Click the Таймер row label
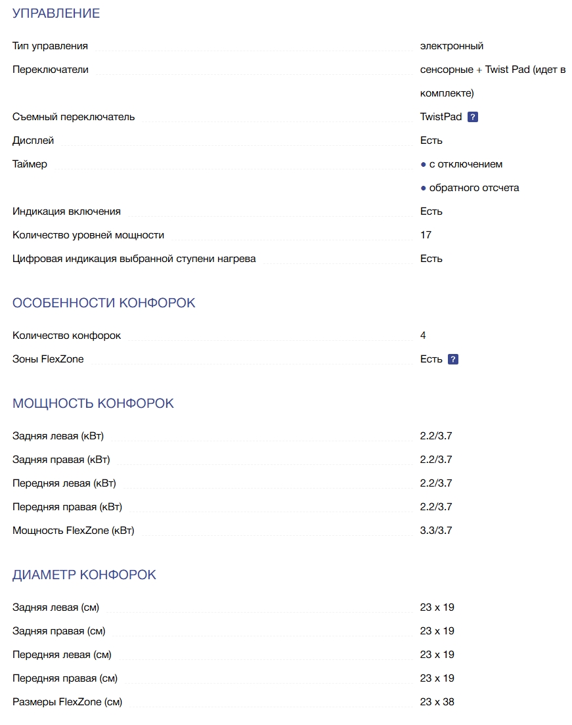Image resolution: width=572 pixels, height=725 pixels. (30, 164)
